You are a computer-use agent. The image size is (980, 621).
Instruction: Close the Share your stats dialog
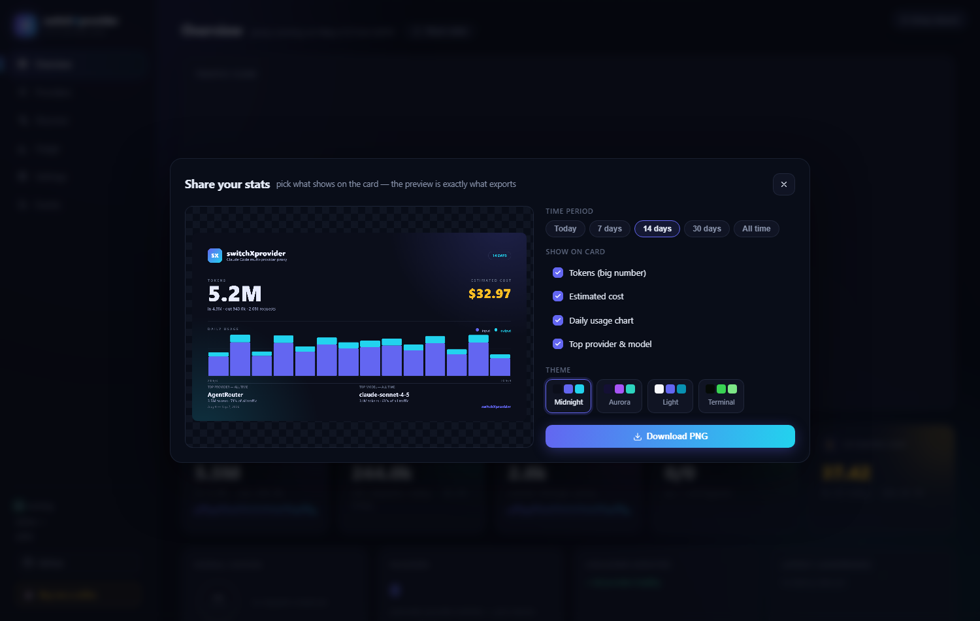784,184
